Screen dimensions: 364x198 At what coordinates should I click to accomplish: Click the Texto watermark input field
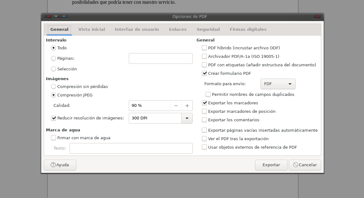click(131, 148)
